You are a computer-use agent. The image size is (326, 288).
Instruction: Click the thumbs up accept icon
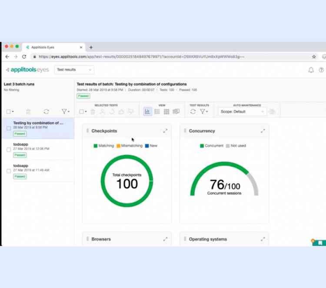click(x=121, y=112)
